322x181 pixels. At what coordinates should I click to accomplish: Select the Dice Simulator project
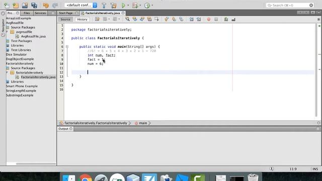[x=16, y=54]
